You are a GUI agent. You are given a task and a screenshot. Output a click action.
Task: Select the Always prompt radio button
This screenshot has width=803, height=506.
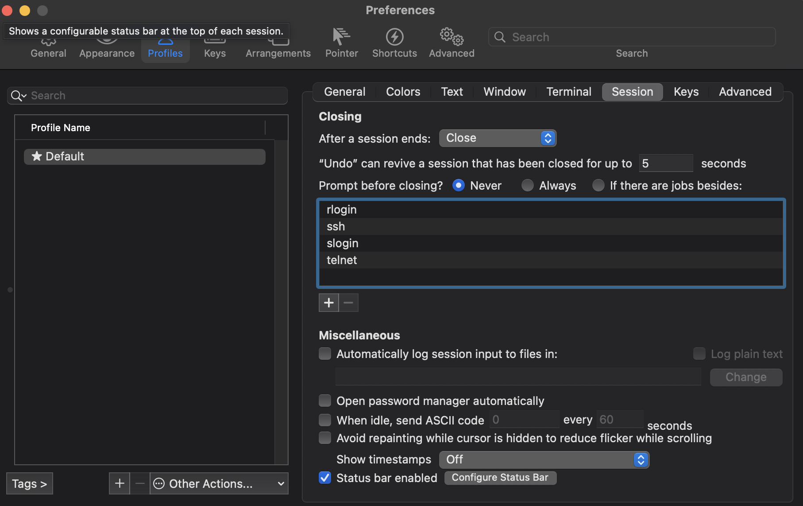pyautogui.click(x=527, y=185)
